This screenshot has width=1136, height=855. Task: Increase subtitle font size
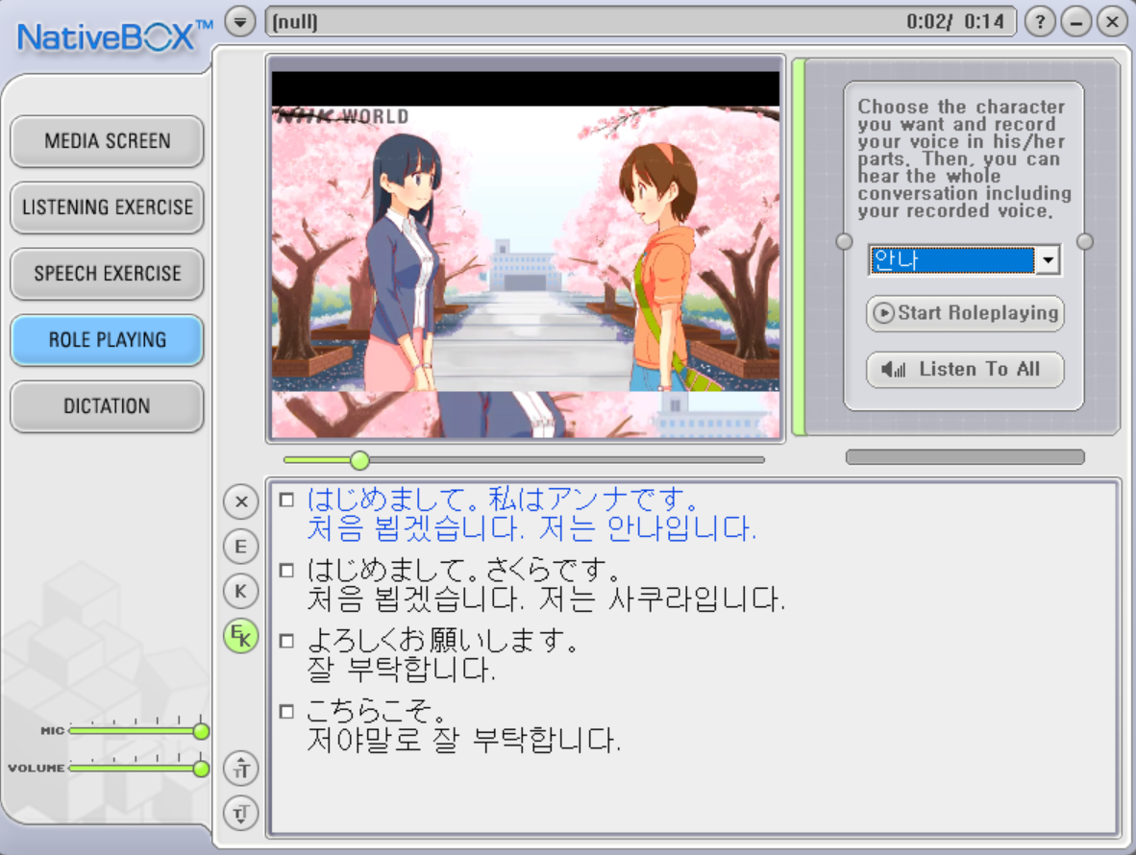point(241,769)
